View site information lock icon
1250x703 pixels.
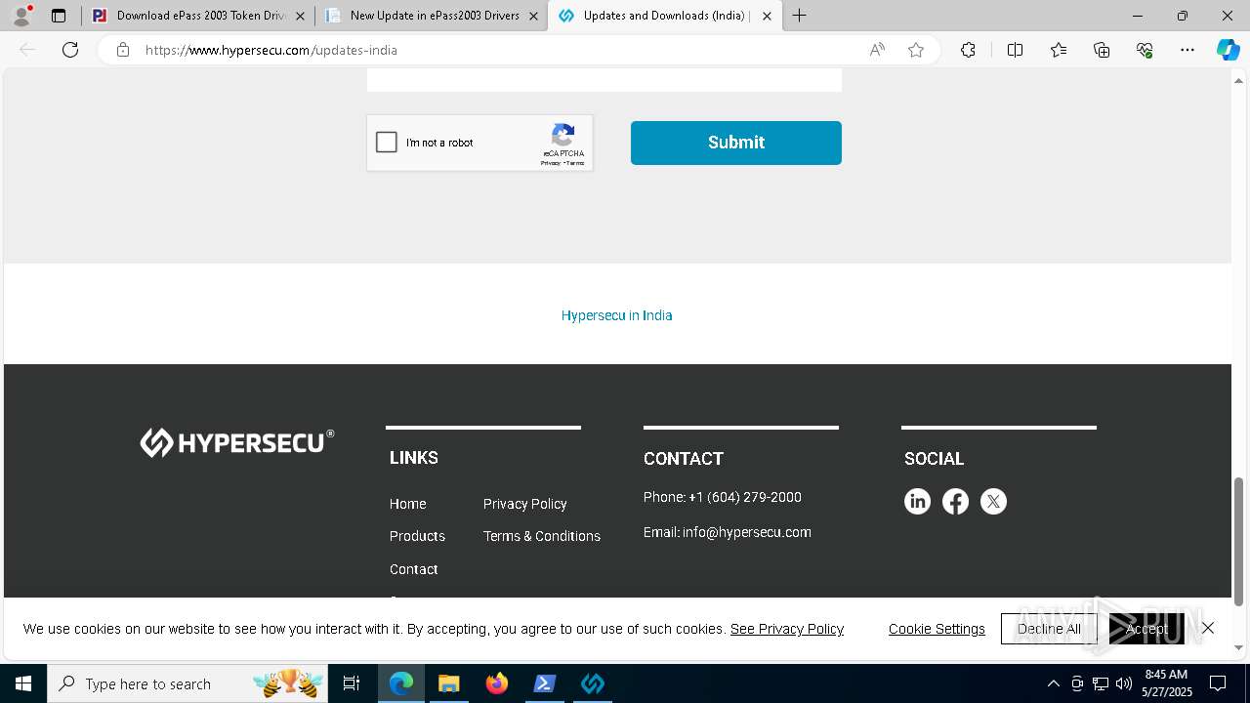tap(123, 50)
